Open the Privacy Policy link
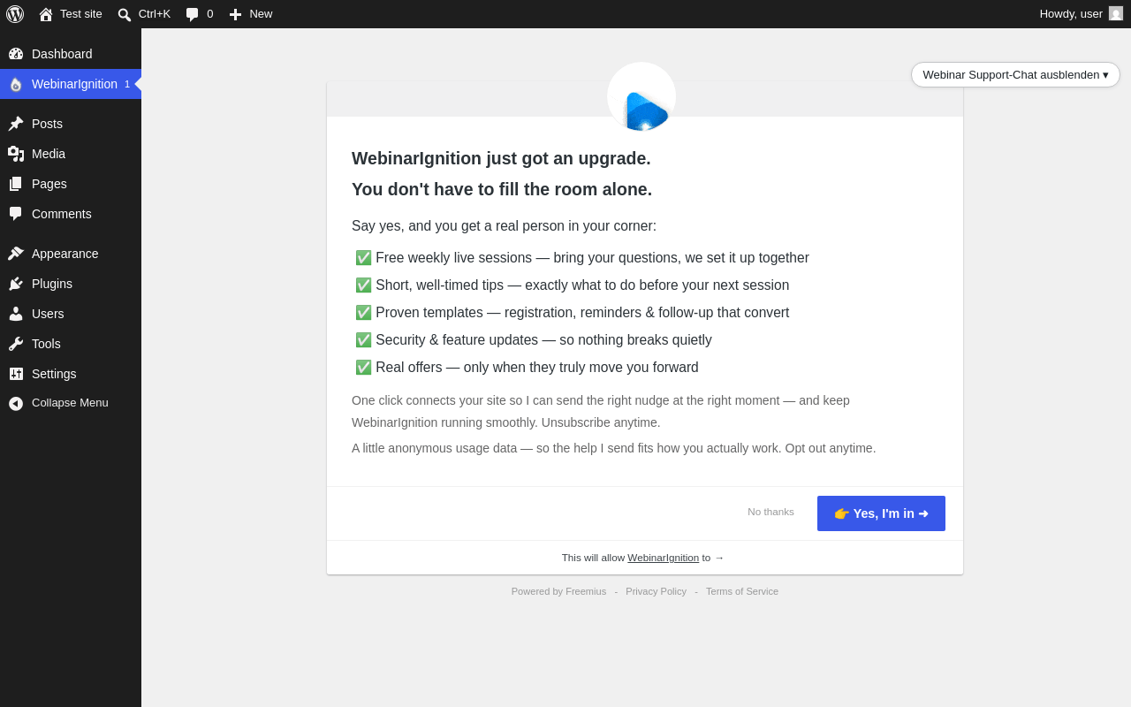Viewport: 1131px width, 707px height. click(x=656, y=591)
